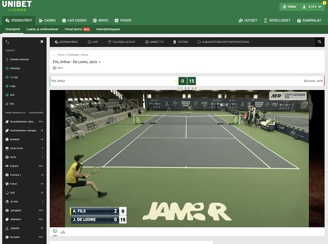
Task: Open the statistics bar chart icon below video
Action: pos(62,232)
